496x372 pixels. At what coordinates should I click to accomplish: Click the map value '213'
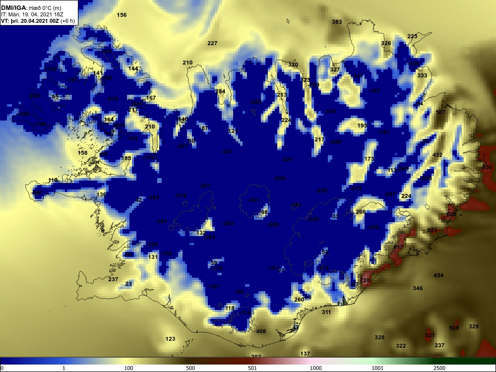[x=282, y=95]
